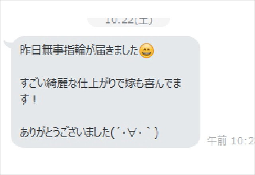255x175 pixels.
Task: Click the exclamation mark after す
Action: pos(34,99)
